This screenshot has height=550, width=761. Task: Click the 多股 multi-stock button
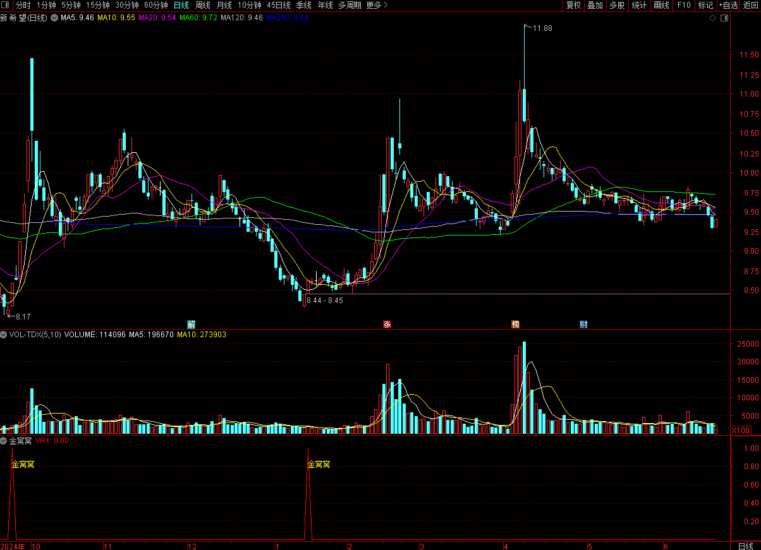[617, 5]
